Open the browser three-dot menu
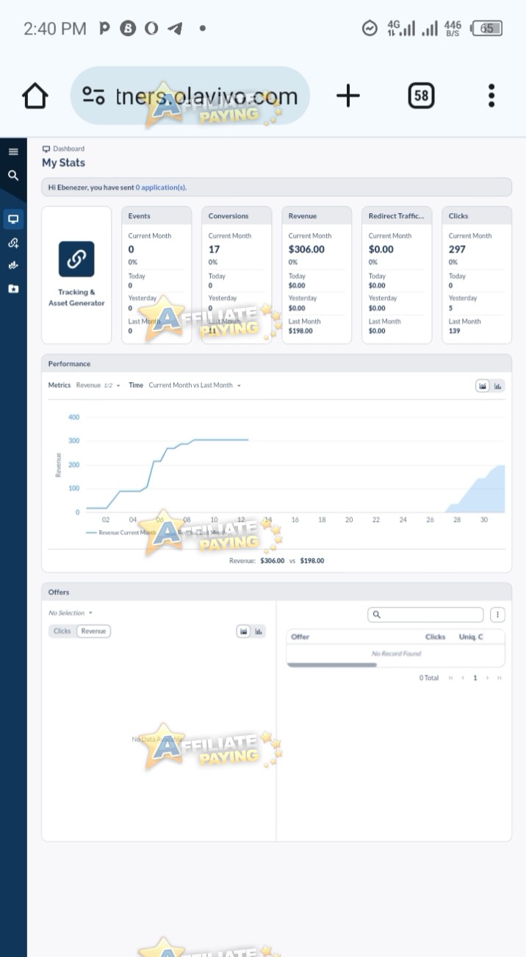This screenshot has width=526, height=957. [x=491, y=96]
